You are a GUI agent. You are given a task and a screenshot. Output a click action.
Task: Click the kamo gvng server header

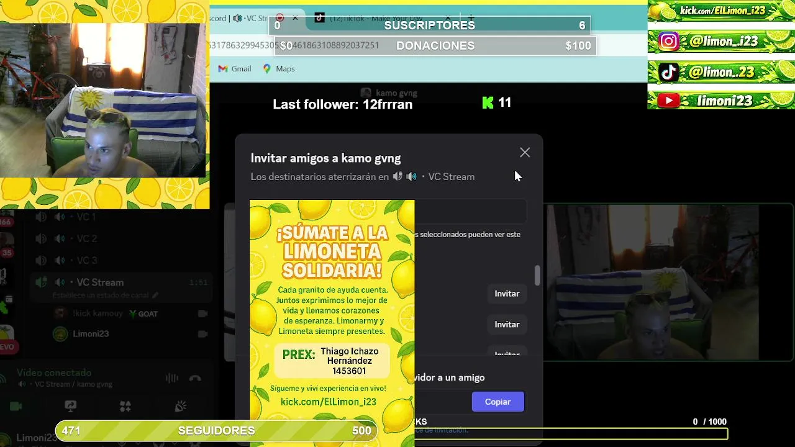389,93
